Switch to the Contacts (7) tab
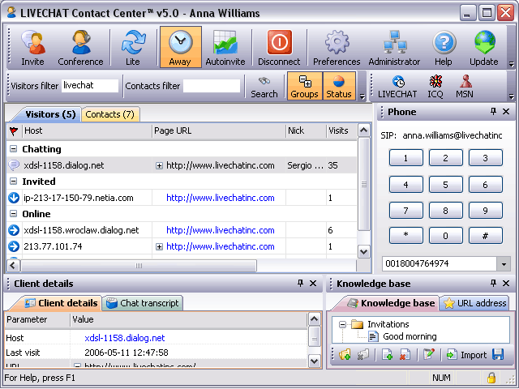Image resolution: width=519 pixels, height=389 pixels. click(x=110, y=114)
